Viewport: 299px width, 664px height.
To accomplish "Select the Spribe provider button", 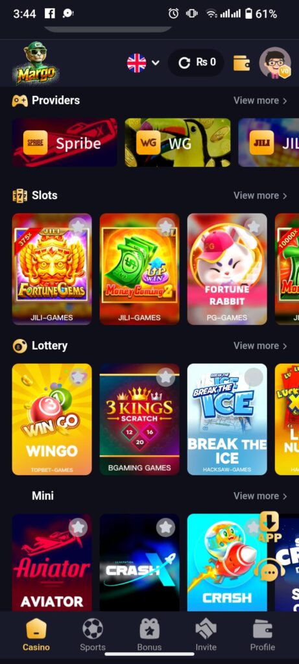I will 65,143.
